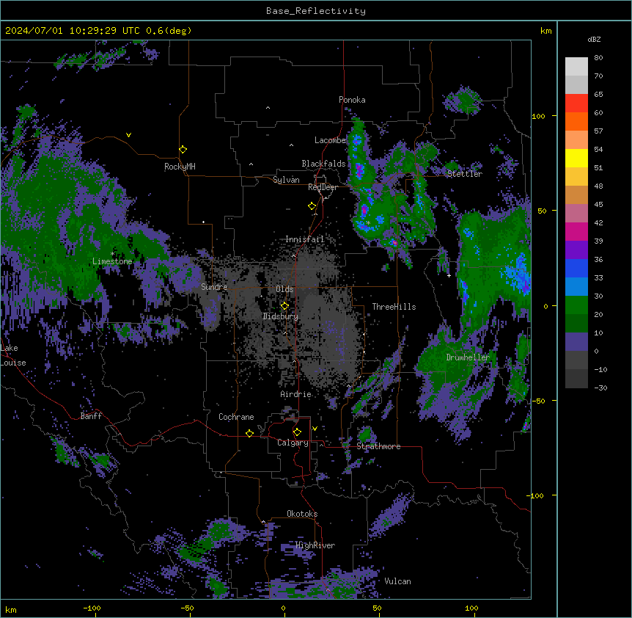Click the Sundre label
This screenshot has height=618, width=632.
pyautogui.click(x=214, y=287)
